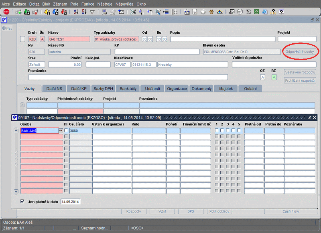Click the envelope send mail icon
This screenshot has width=321, height=233.
(x=121, y=12)
